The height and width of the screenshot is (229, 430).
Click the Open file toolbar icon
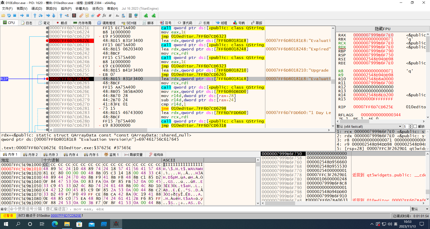click(x=3, y=15)
